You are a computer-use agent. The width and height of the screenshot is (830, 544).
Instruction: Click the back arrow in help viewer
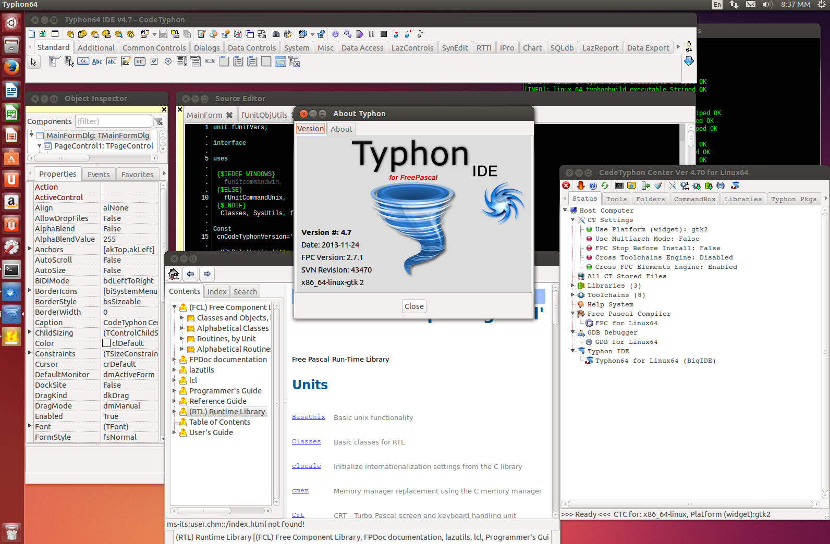[x=190, y=274]
